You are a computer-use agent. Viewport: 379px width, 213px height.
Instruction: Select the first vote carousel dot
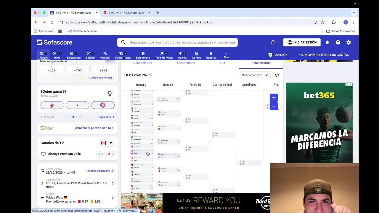point(73,117)
